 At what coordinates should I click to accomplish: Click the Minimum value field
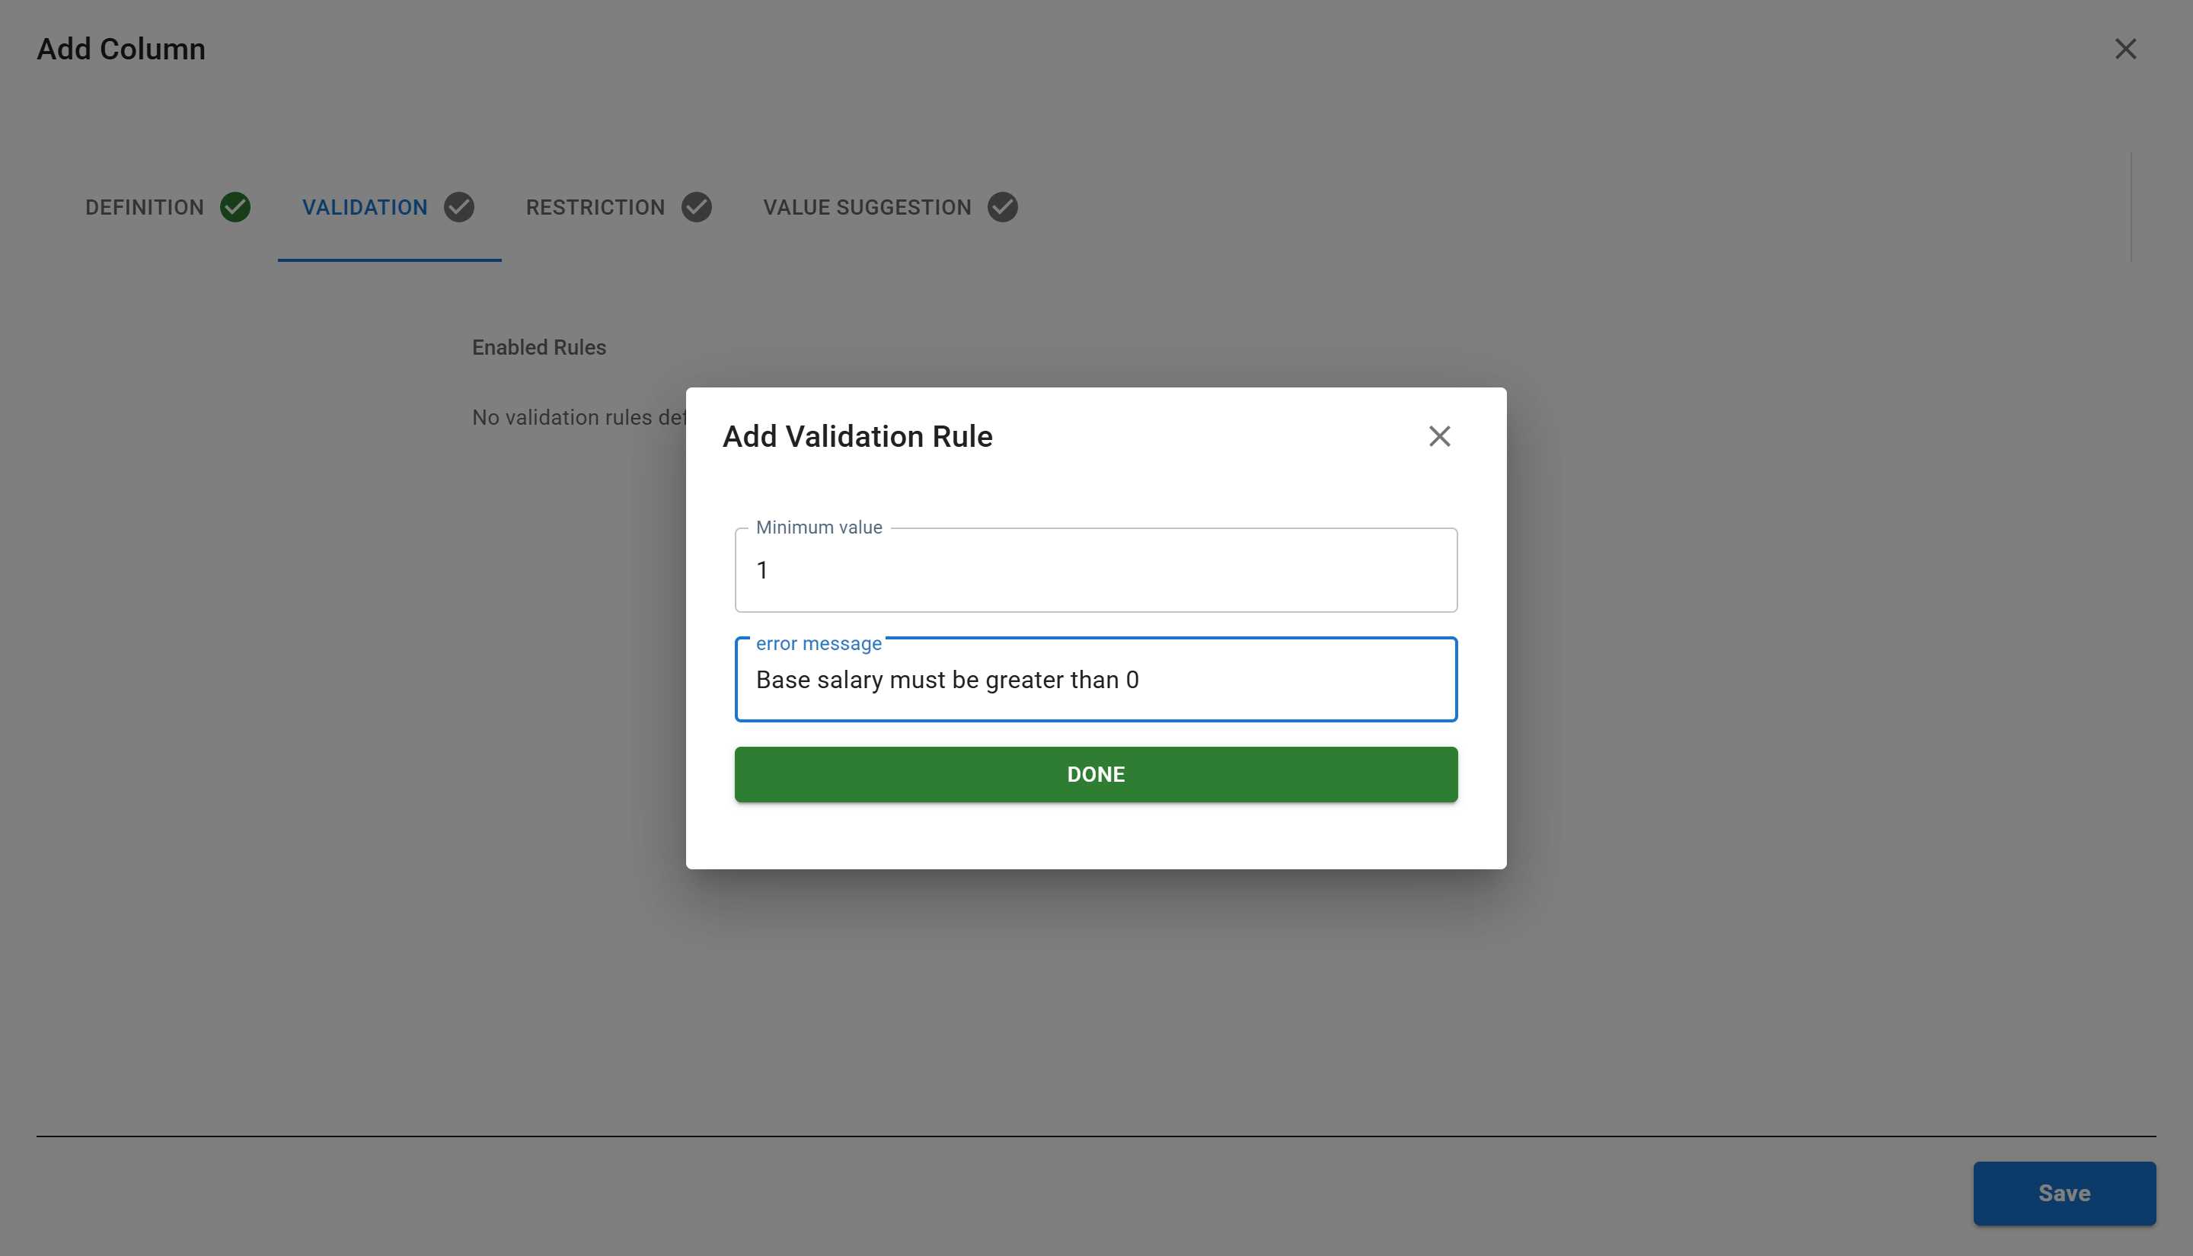(1095, 569)
